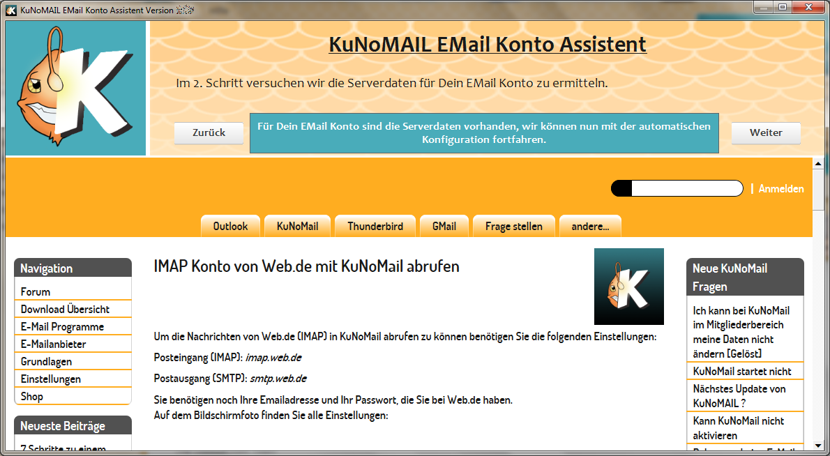Maximize the KuNoMAIL assistant window
830x456 pixels.
click(783, 8)
